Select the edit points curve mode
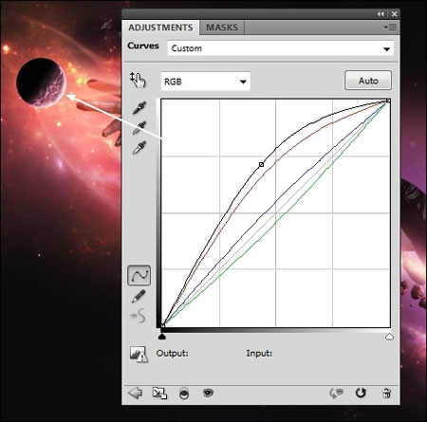 (x=139, y=275)
